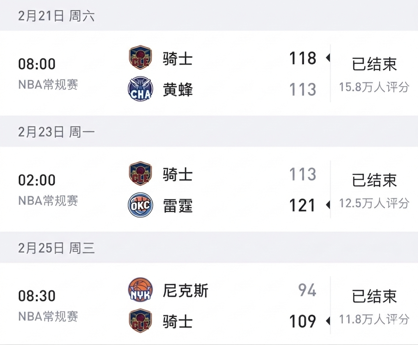Click the 已结束 status of the Thunder game

[x=374, y=180]
